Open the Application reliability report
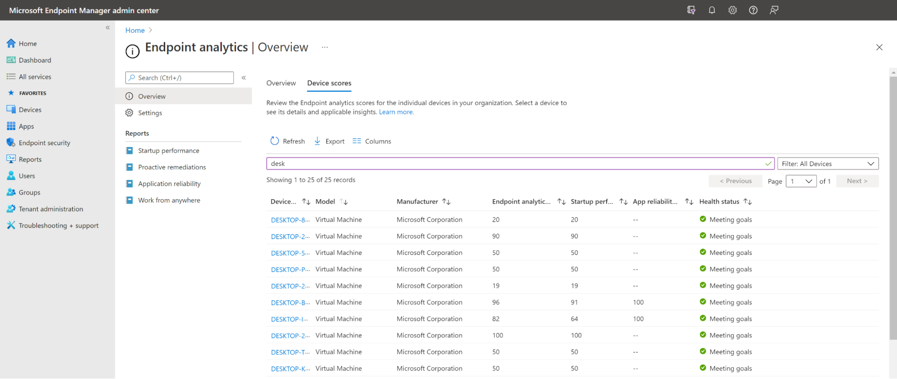This screenshot has width=897, height=379. coord(169,184)
